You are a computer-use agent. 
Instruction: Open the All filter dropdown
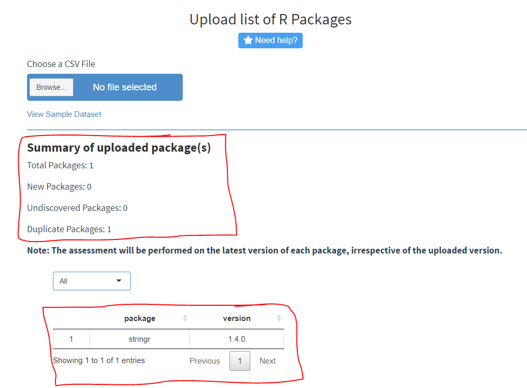[x=91, y=280]
